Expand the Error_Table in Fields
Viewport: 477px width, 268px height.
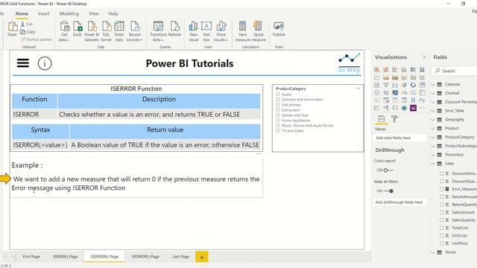pyautogui.click(x=433, y=111)
